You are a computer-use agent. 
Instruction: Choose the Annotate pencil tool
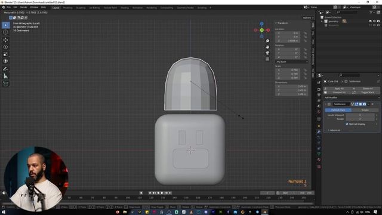pos(5,69)
